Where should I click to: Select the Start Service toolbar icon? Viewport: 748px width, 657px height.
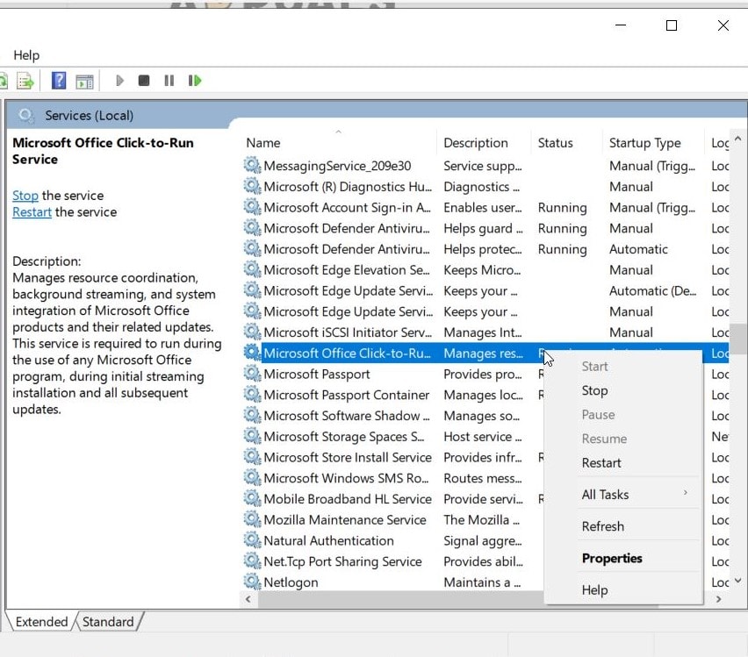point(119,80)
